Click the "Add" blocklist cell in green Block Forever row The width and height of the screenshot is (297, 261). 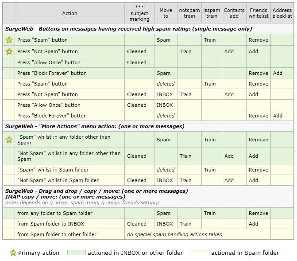278,73
